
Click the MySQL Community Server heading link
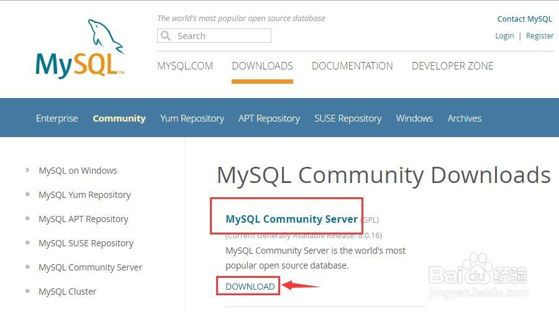click(292, 219)
